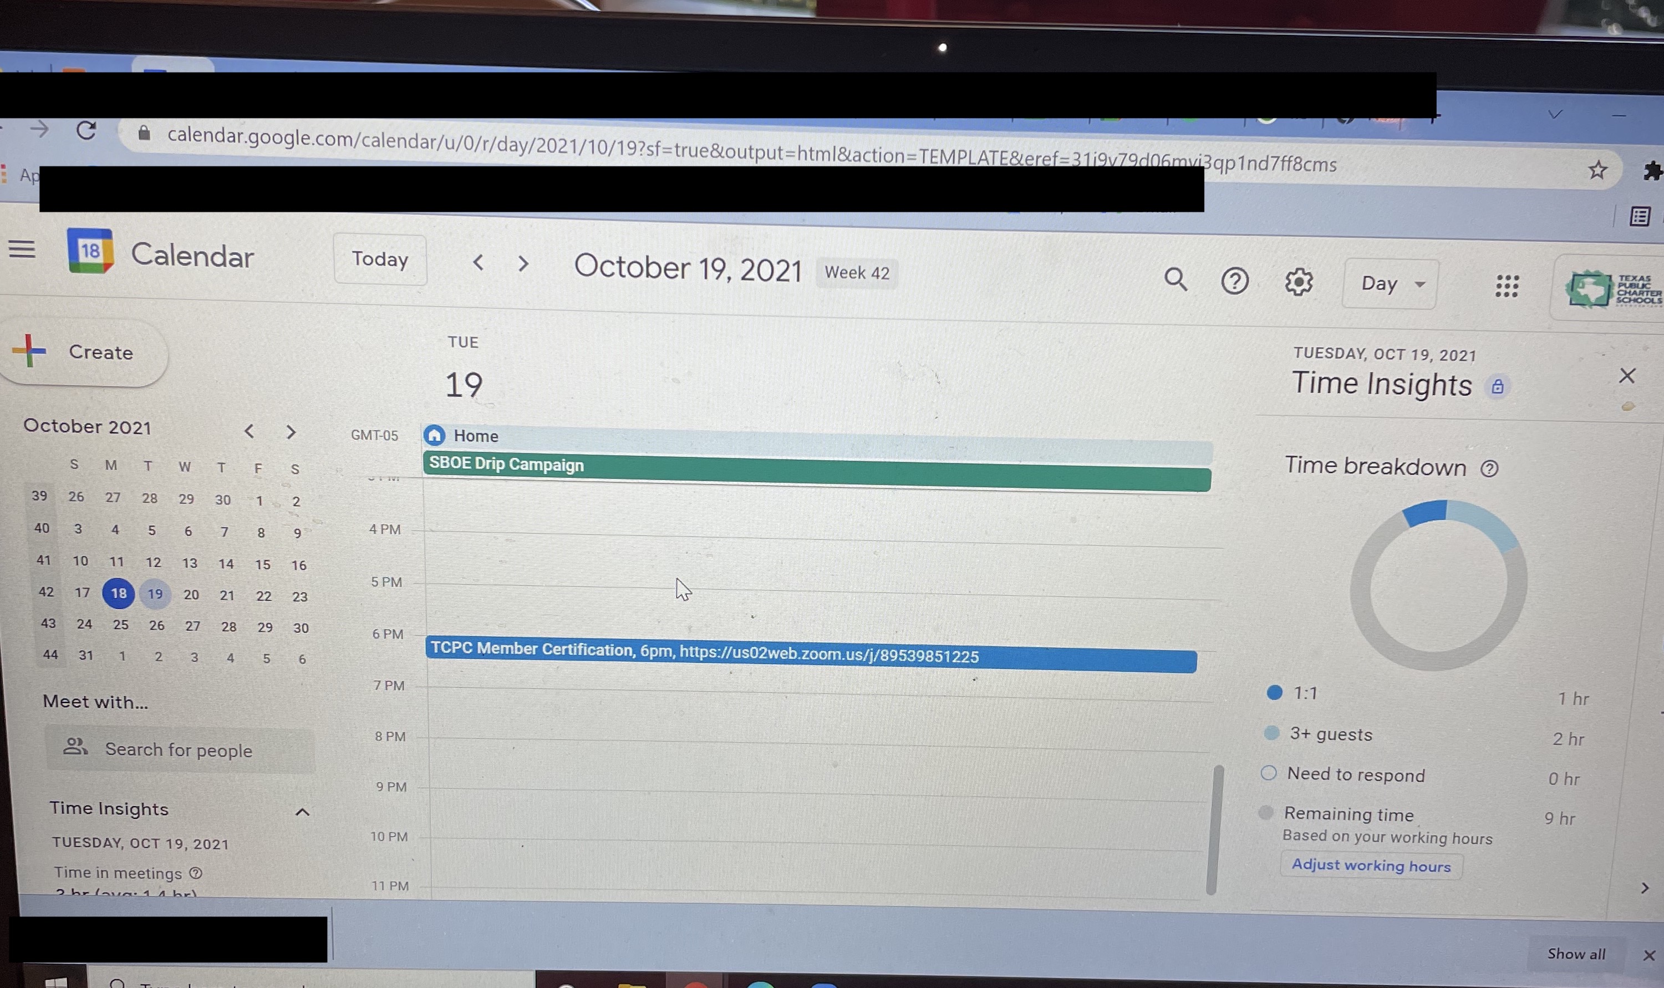Navigate to next day using forward arrow
The width and height of the screenshot is (1664, 988).
pos(522,261)
